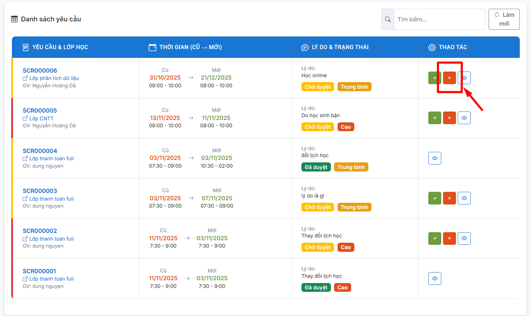Screen dimensions: 531x316
Task: Click the search magnifier icon
Action: click(x=388, y=19)
